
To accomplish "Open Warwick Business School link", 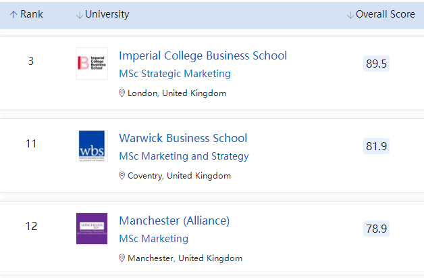I will [x=183, y=138].
